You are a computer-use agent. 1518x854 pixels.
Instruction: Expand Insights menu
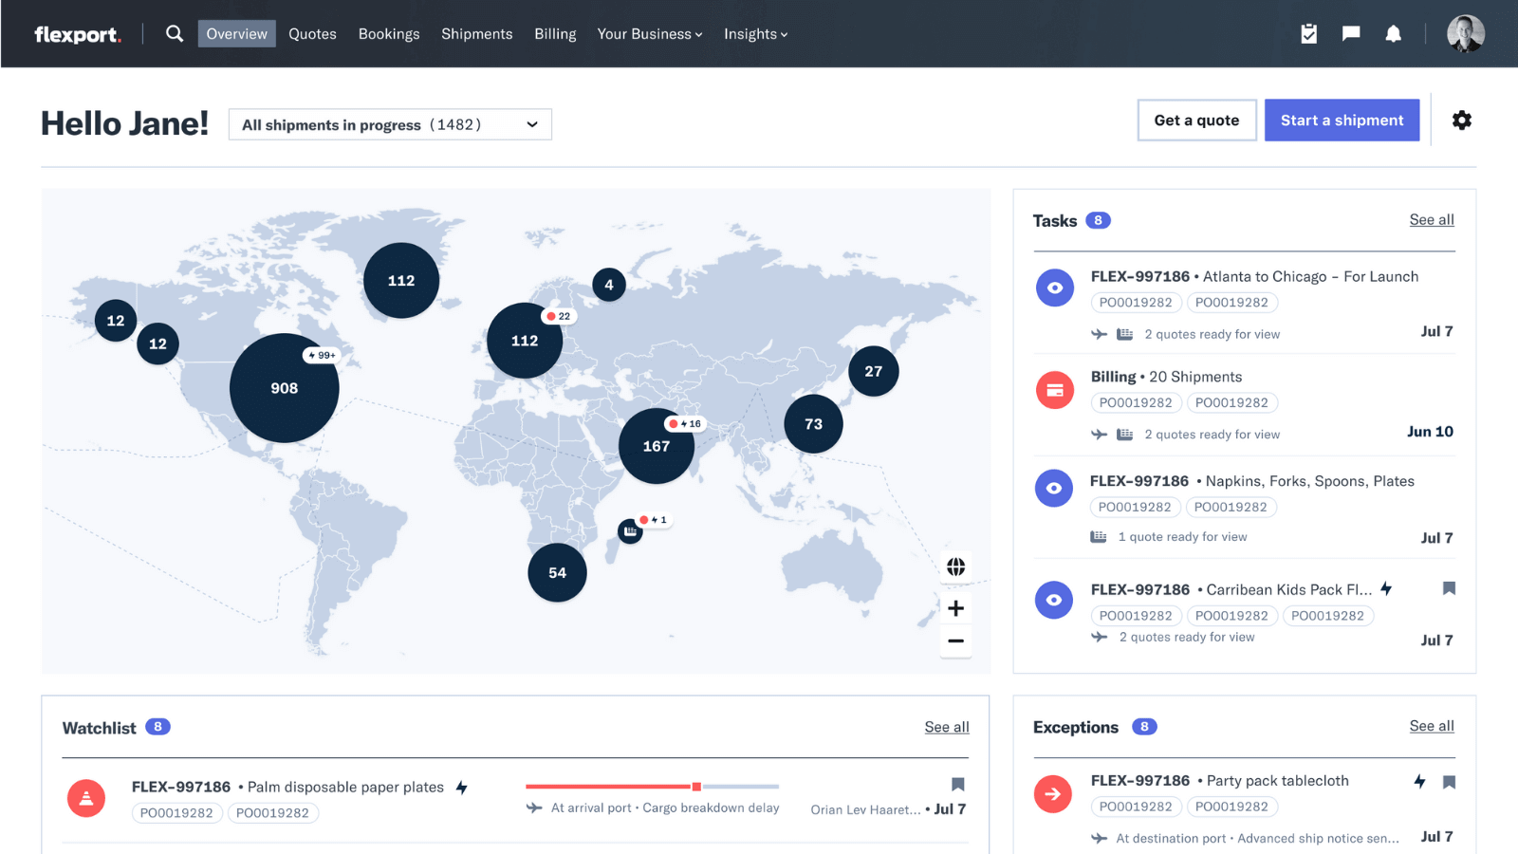click(756, 34)
